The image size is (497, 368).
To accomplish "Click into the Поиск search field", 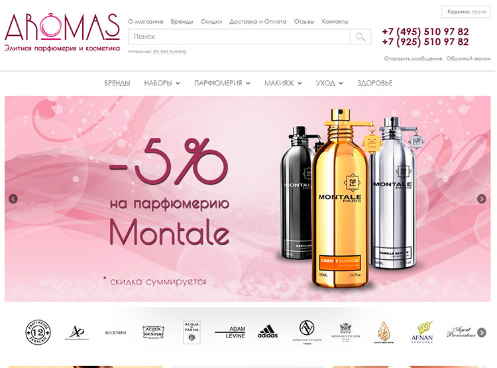I will (x=239, y=37).
